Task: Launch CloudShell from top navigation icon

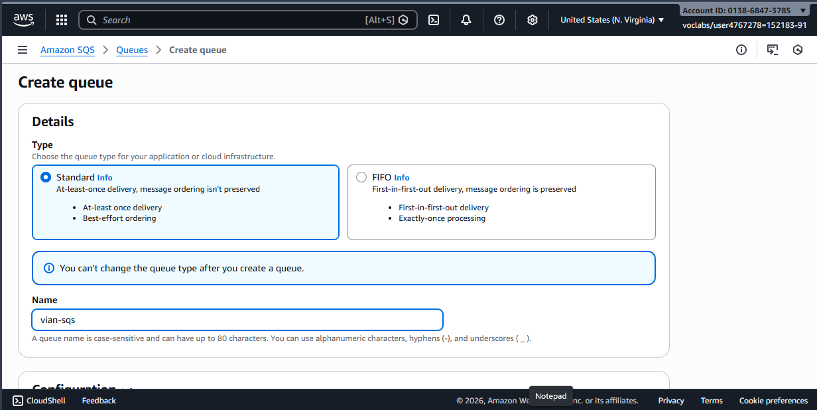Action: tap(434, 20)
